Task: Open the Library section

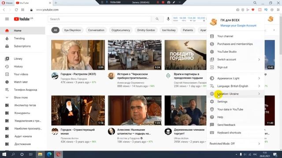Action: coord(22,59)
